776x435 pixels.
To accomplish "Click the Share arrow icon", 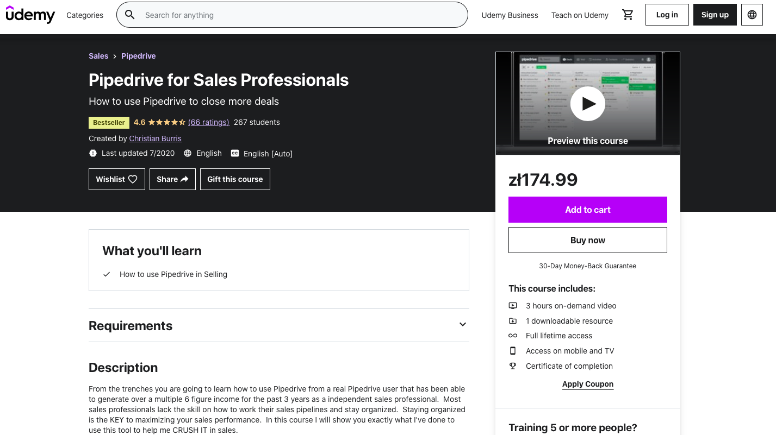I will pos(184,179).
